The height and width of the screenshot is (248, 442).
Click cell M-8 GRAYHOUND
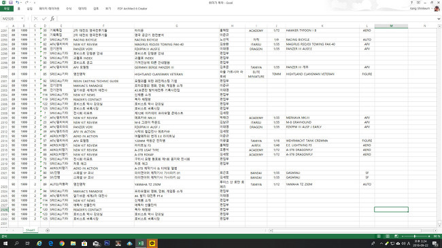(x=322, y=122)
